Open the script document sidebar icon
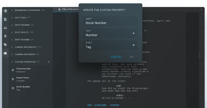The image size is (207, 108). pyautogui.click(x=5, y=19)
